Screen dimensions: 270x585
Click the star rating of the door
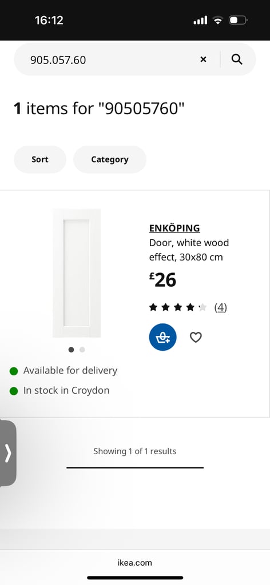pyautogui.click(x=178, y=307)
